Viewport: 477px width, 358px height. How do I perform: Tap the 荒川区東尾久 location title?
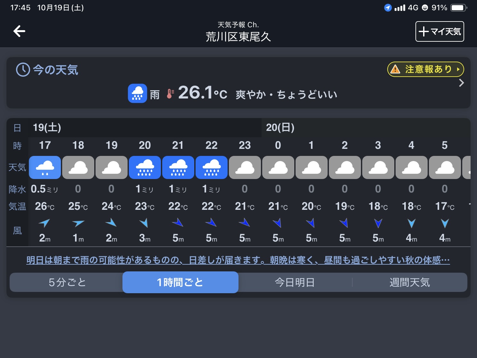click(x=238, y=37)
